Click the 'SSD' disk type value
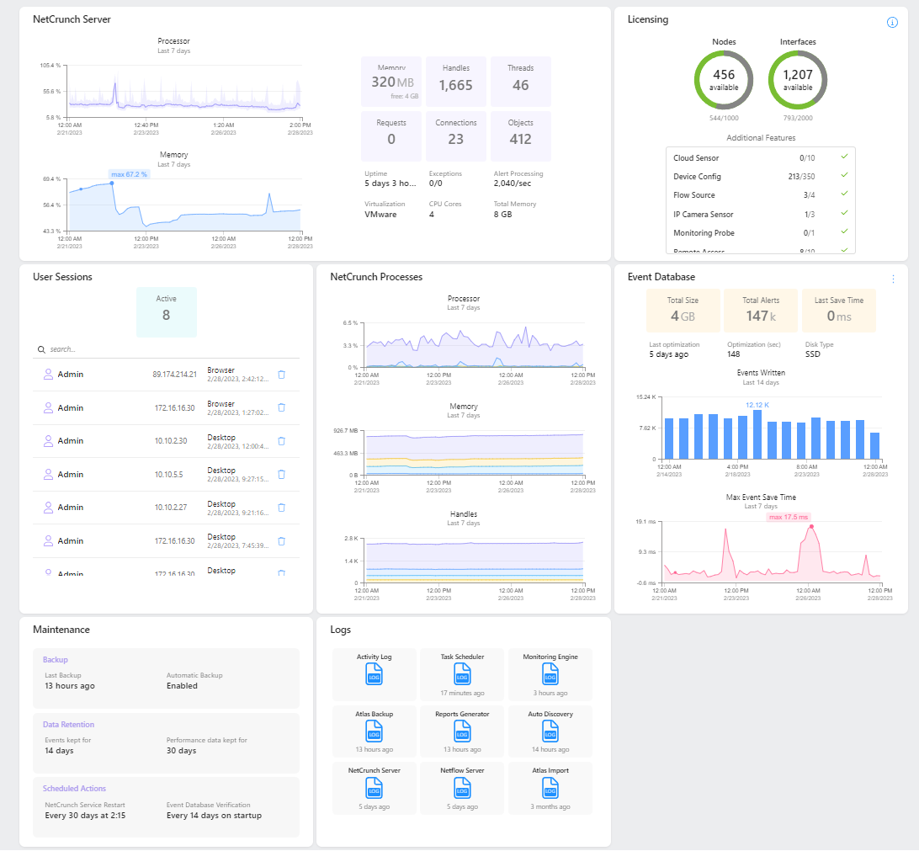 click(x=812, y=354)
